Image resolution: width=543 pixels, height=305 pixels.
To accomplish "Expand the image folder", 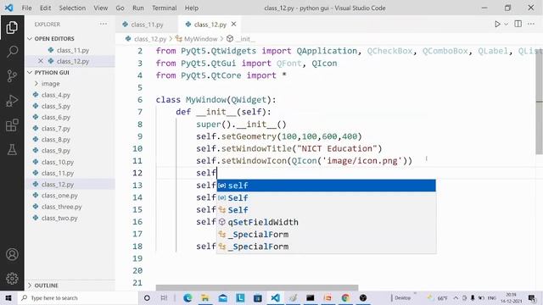I will tap(51, 84).
